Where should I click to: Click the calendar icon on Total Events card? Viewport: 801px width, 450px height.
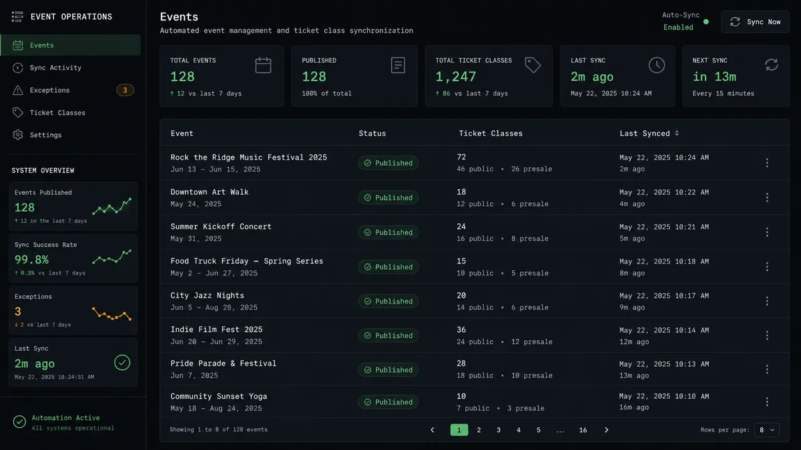[x=263, y=65]
